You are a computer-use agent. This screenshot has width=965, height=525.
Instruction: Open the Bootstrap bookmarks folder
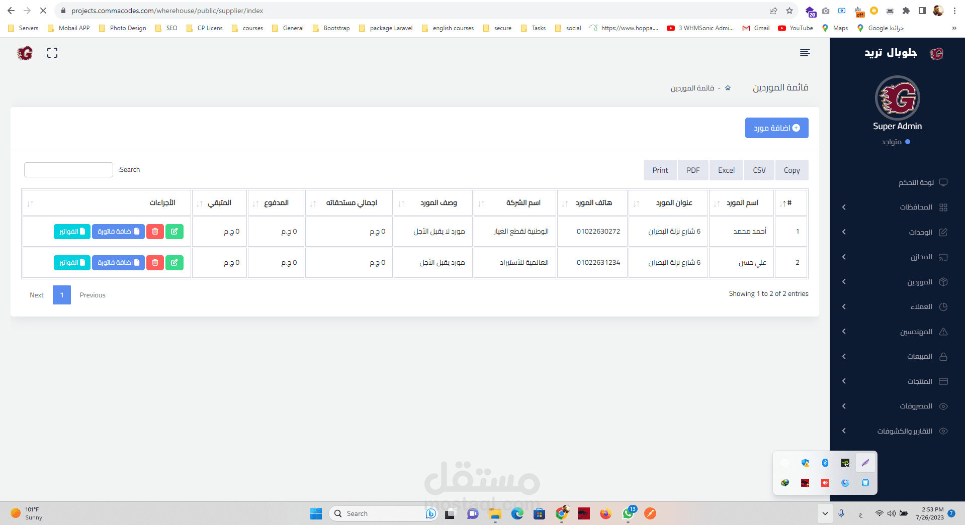(331, 28)
